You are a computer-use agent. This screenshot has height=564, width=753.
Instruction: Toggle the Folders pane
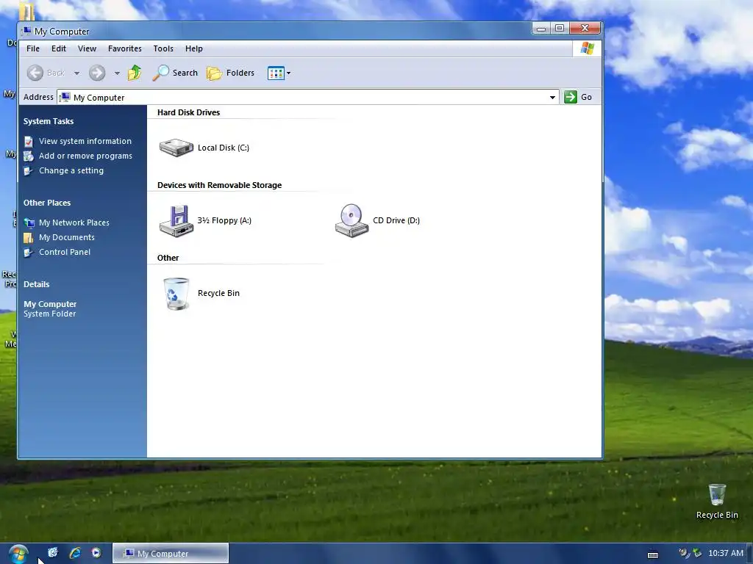(x=230, y=73)
